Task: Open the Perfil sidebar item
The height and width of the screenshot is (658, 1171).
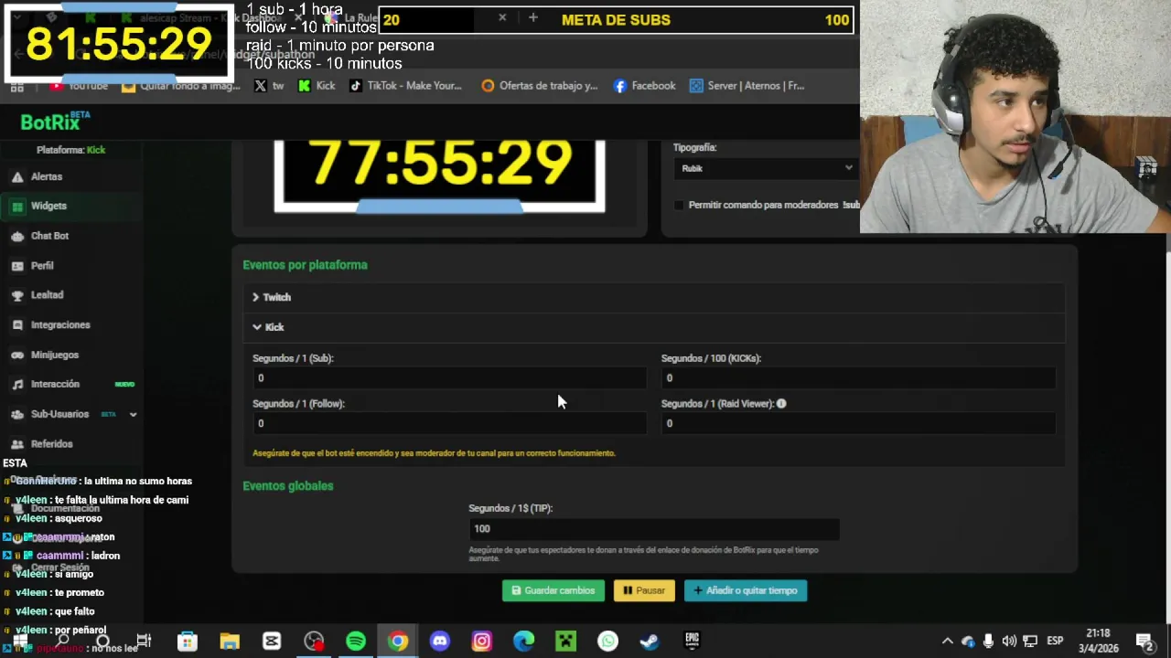Action: 42,266
